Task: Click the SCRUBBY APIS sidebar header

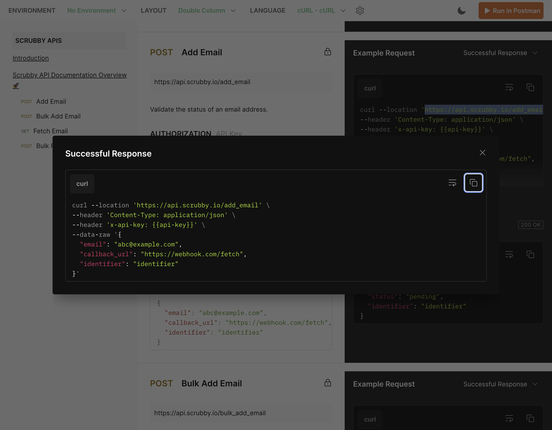Action: [69, 41]
